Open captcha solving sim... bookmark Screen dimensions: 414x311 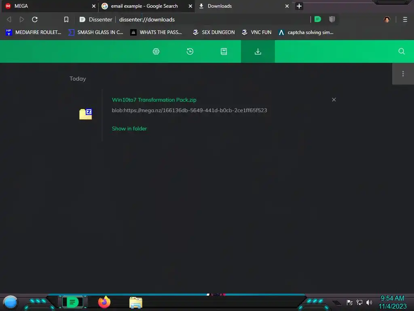(x=306, y=32)
